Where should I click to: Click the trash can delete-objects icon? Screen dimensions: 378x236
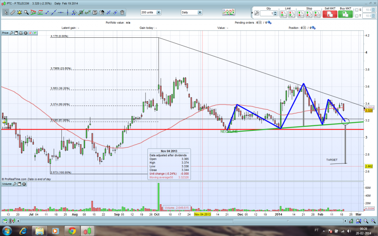pyautogui.click(x=122, y=12)
